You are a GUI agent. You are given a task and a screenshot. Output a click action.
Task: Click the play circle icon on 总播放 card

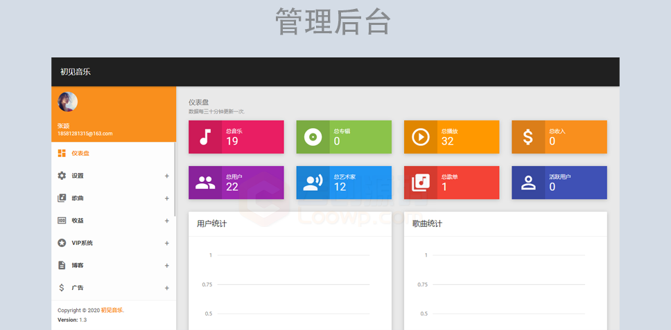coord(421,137)
